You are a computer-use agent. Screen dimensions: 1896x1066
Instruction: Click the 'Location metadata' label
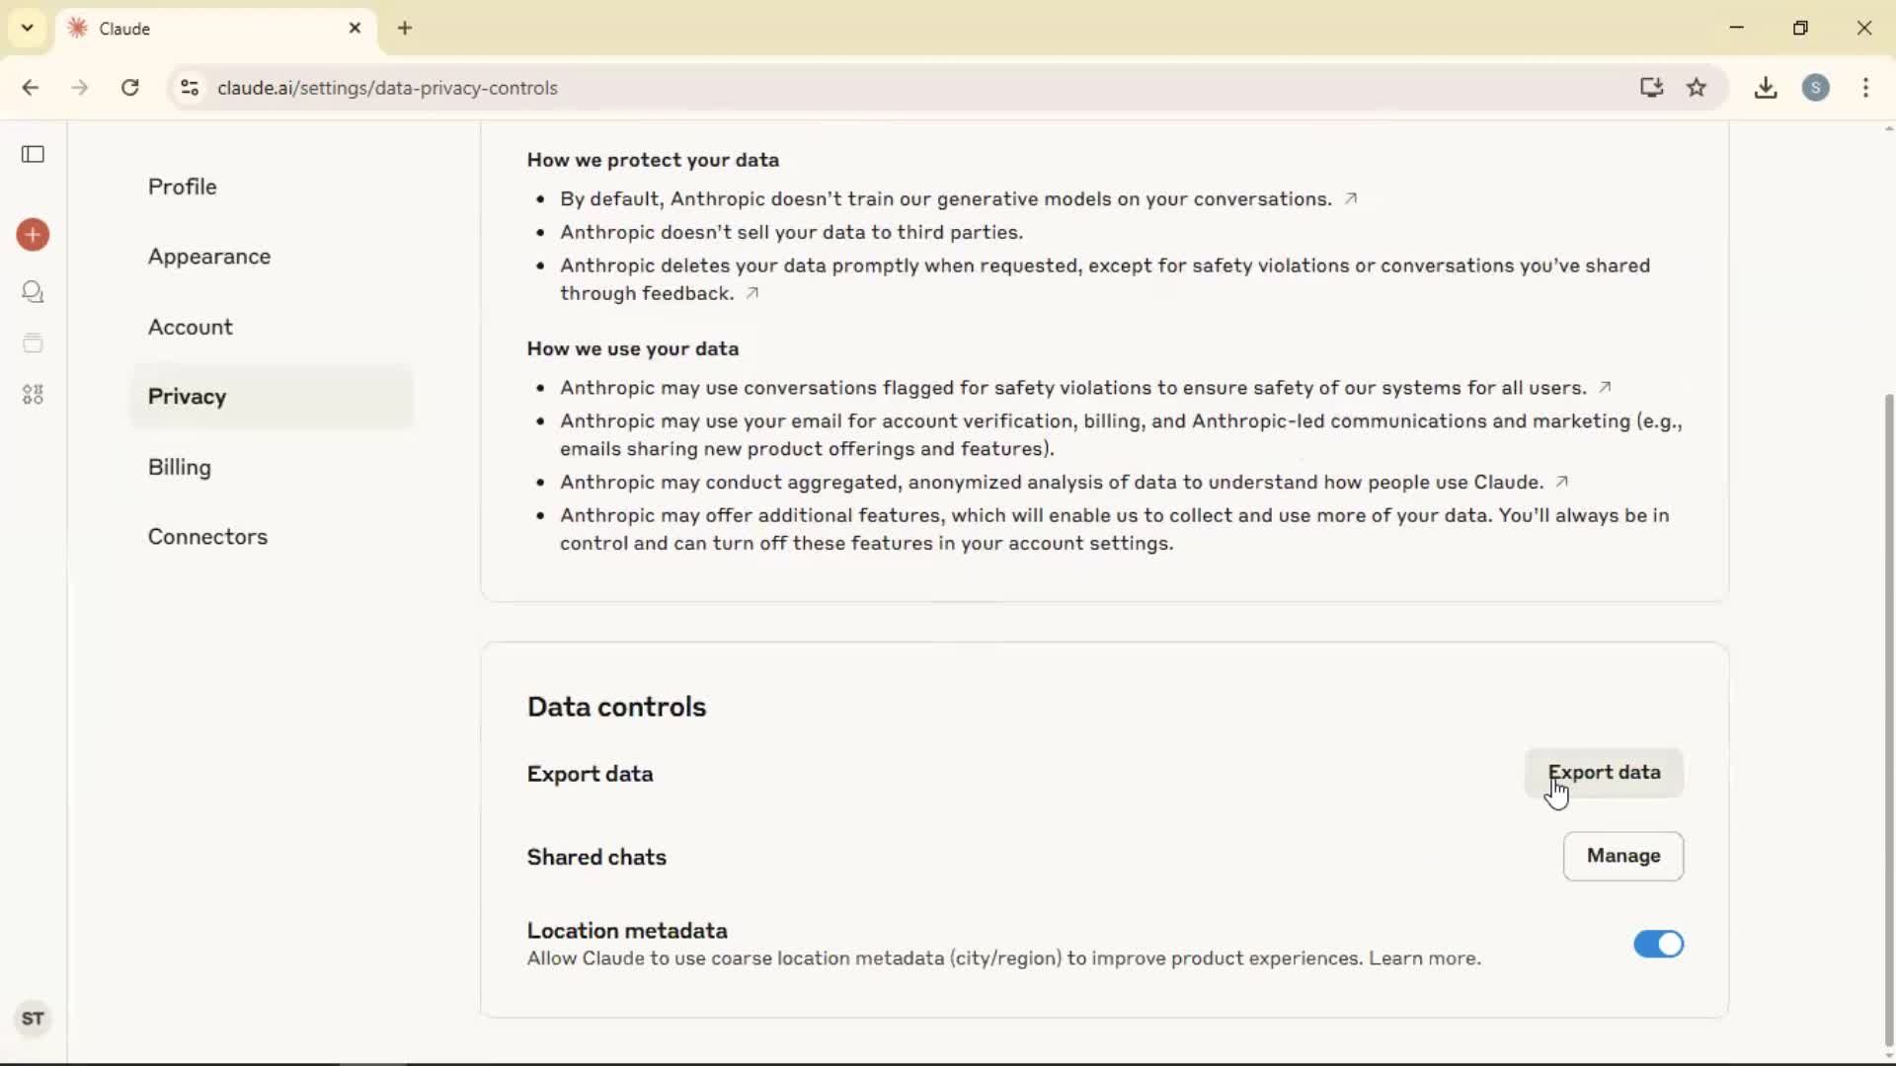(627, 931)
